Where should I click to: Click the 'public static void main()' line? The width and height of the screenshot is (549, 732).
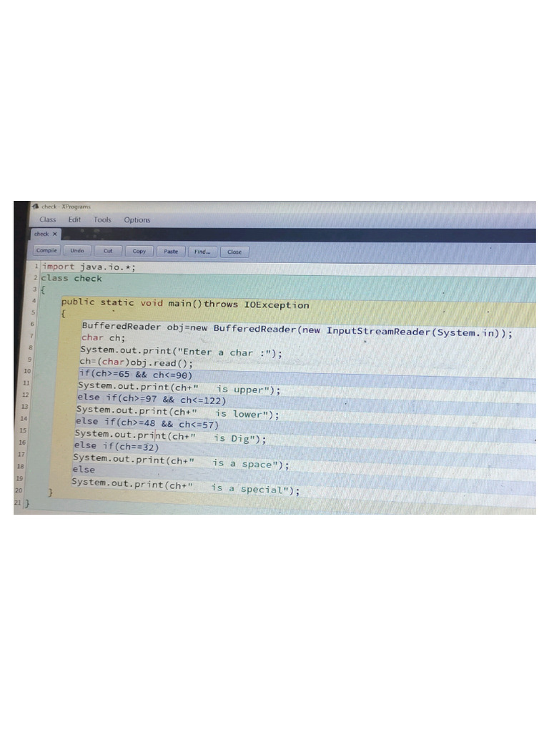(185, 304)
